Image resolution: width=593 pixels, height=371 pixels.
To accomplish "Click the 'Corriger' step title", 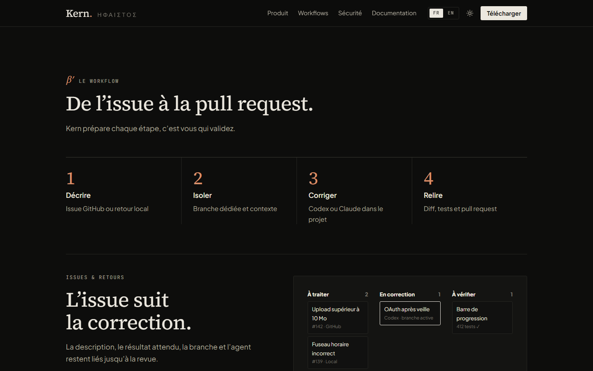I will coord(322,195).
